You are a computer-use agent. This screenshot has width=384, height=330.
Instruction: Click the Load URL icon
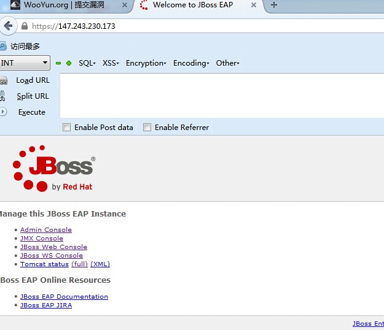point(4,80)
